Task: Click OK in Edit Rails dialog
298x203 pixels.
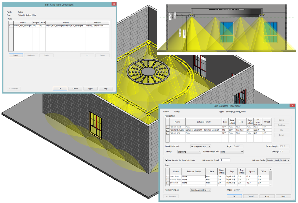Action: coord(60,89)
